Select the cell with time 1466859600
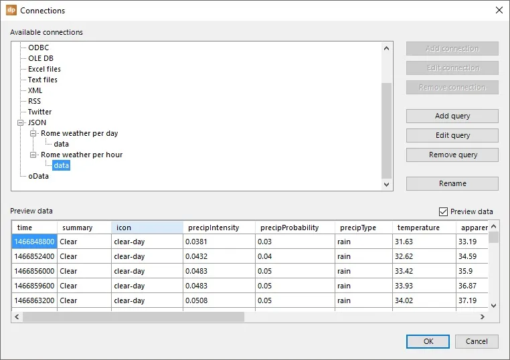 point(35,286)
